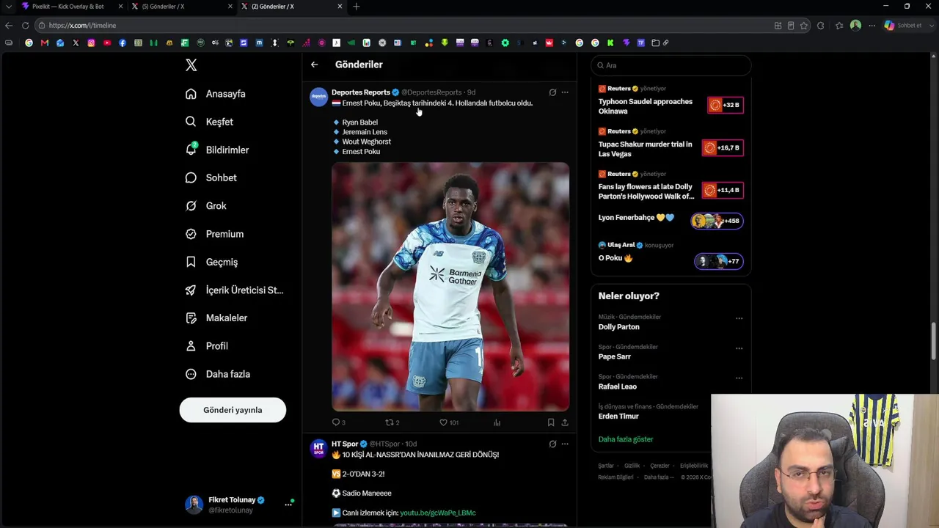This screenshot has width=939, height=528.
Task: Bookmark the Deportes Reports post
Action: (551, 422)
